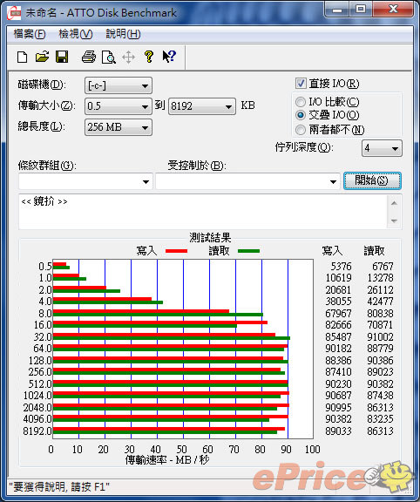Click description box scroll down arrow
Image resolution: width=420 pixels, height=502 pixels.
click(395, 220)
